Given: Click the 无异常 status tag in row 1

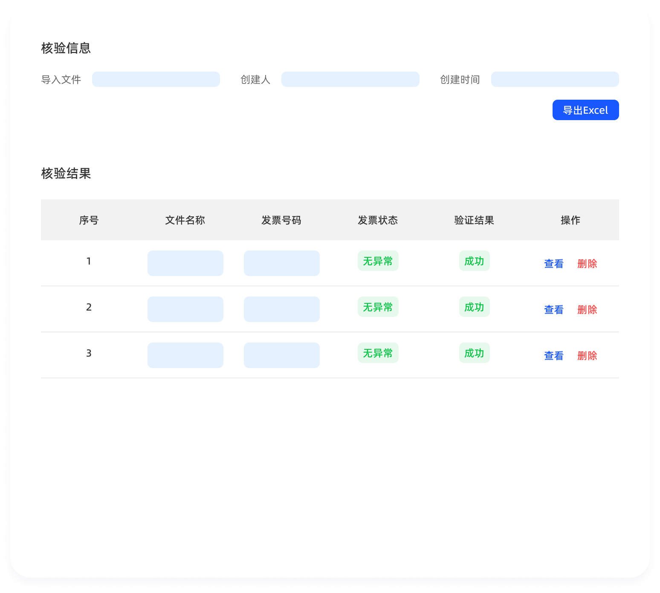Looking at the screenshot, I should pyautogui.click(x=378, y=261).
